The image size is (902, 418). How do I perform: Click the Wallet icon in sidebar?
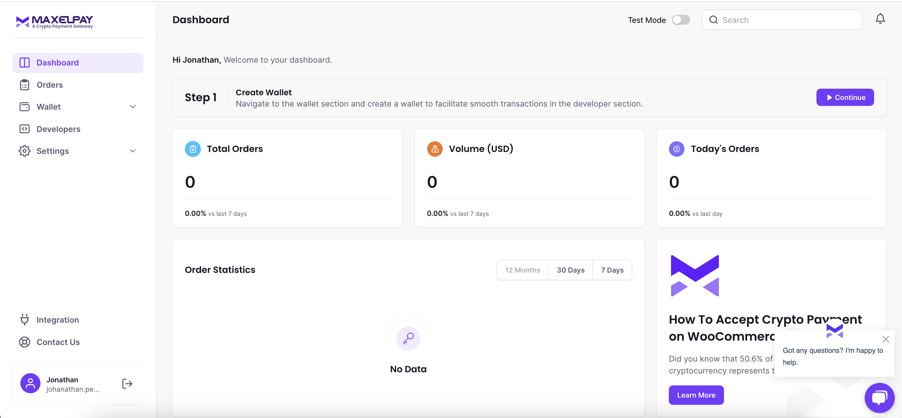24,107
